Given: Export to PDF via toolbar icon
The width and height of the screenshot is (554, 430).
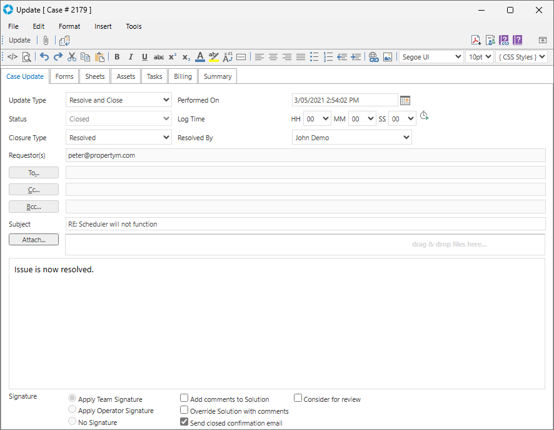Looking at the screenshot, I should (476, 40).
